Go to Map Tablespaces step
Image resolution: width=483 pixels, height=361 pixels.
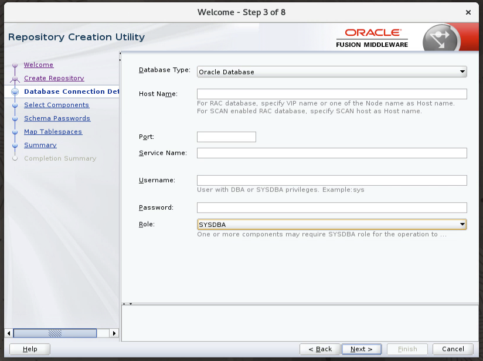53,131
